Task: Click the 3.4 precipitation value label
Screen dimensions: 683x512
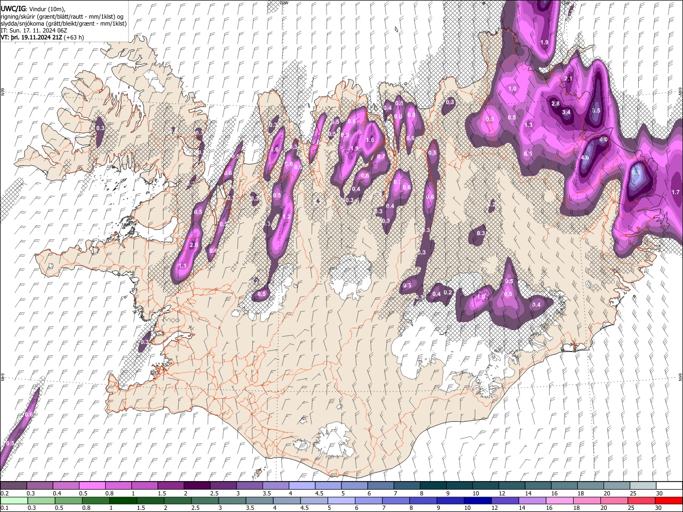Action: 567,113
